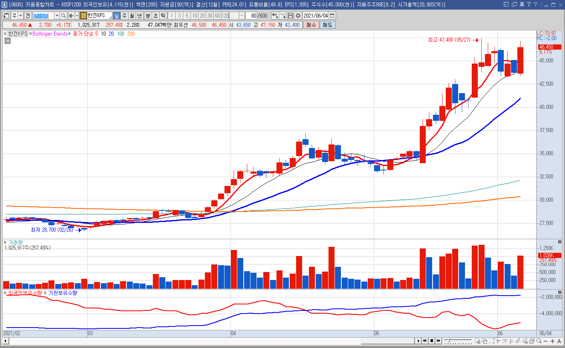The width and height of the screenshot is (565, 348).
Task: Click the scrollbar left arrow at bottom left
Action: pos(6,341)
